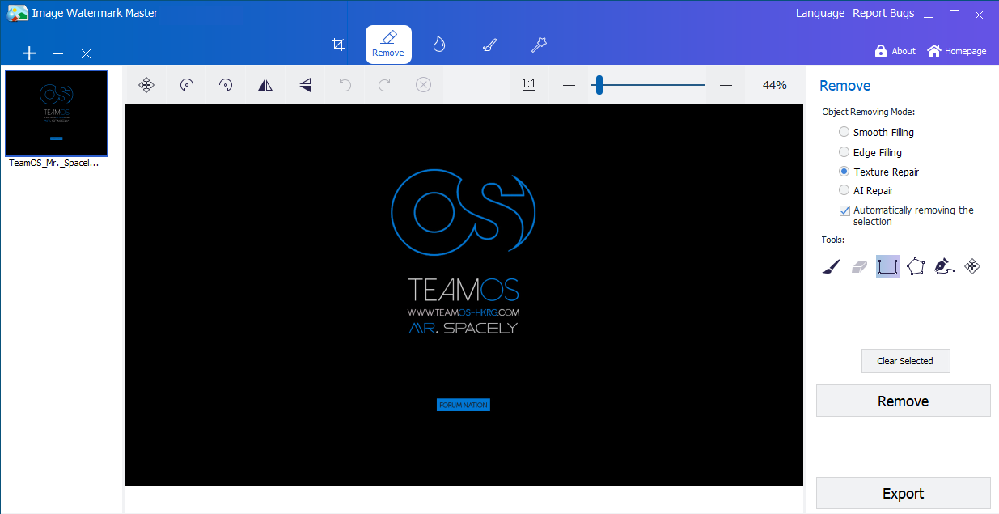
Task: Select the pan/move canvas tool in toolbar
Action: 146,85
